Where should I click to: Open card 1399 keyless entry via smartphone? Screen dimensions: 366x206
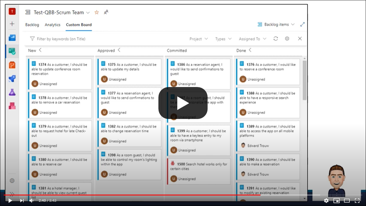pos(199,140)
